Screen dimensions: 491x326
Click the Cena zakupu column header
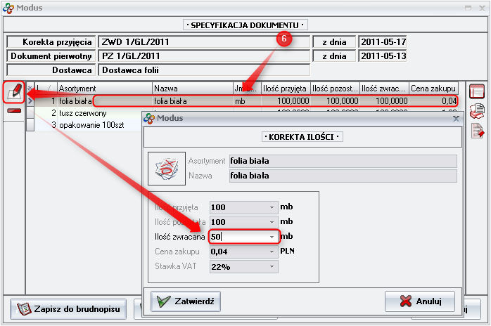click(433, 89)
